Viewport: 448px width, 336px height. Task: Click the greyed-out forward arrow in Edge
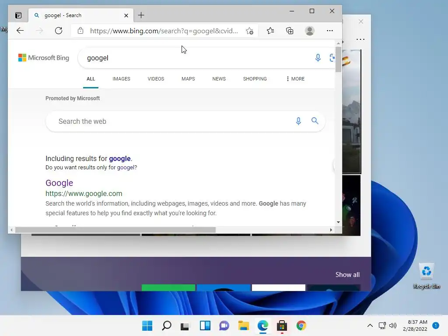(39, 31)
